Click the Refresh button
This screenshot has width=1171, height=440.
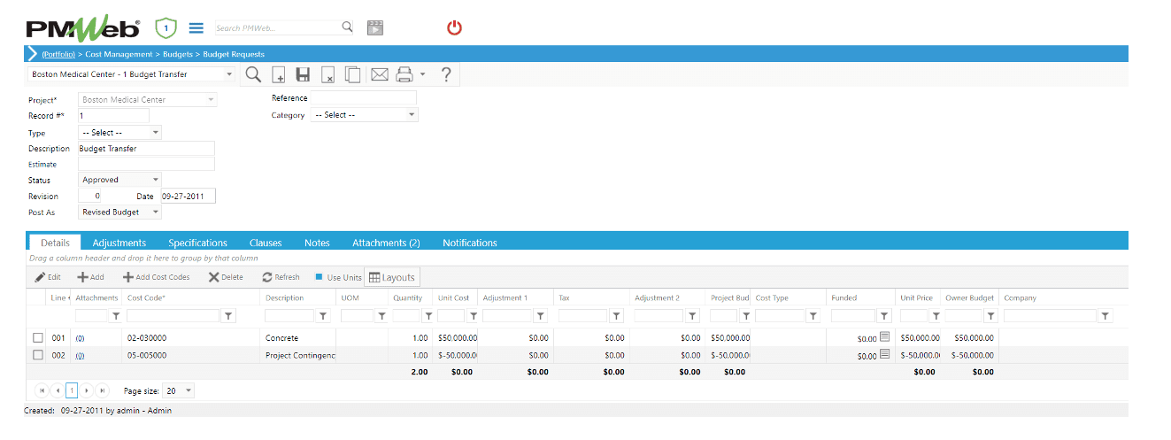tap(281, 277)
